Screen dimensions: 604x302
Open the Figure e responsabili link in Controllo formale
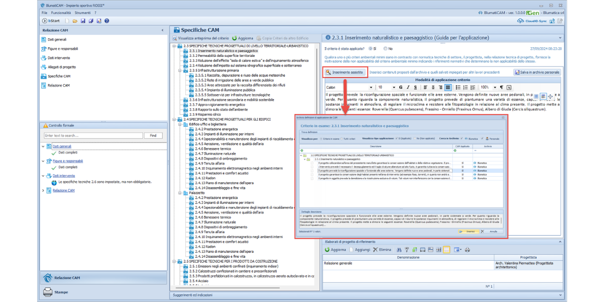pyautogui.click(x=68, y=161)
